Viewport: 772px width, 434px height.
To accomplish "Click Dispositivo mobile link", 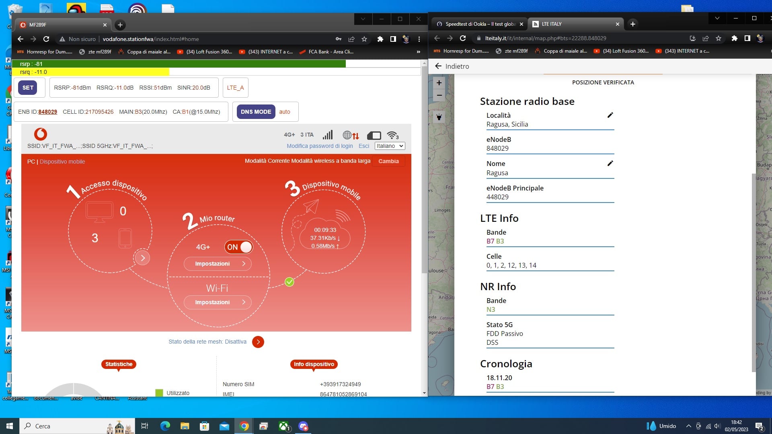I will (x=62, y=162).
